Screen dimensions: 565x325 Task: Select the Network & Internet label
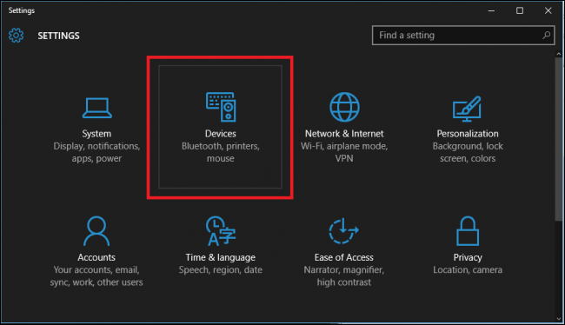(x=344, y=134)
